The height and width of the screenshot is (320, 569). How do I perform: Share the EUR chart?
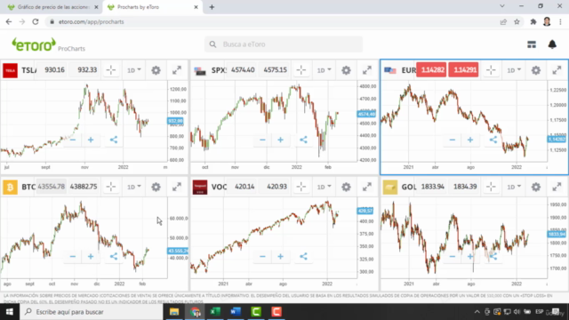pyautogui.click(x=493, y=140)
